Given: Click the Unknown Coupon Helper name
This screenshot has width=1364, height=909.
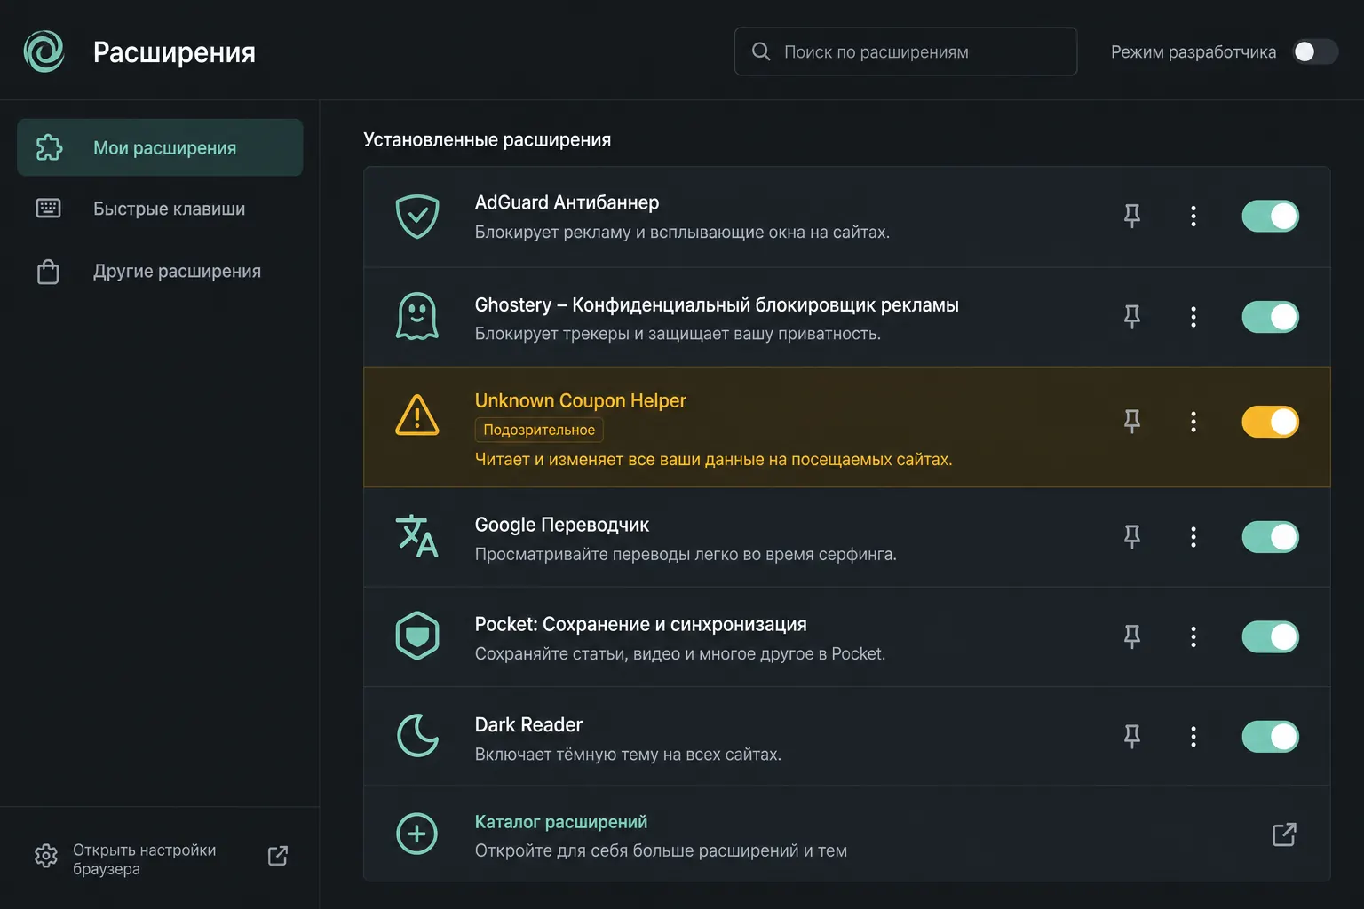Looking at the screenshot, I should 581,400.
